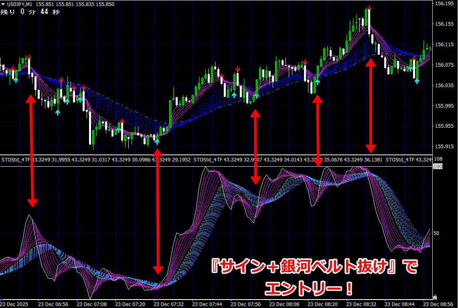The width and height of the screenshot is (458, 308).
Task: Select the 残り 0 分 44 秒 countdown label
Action: [30, 12]
